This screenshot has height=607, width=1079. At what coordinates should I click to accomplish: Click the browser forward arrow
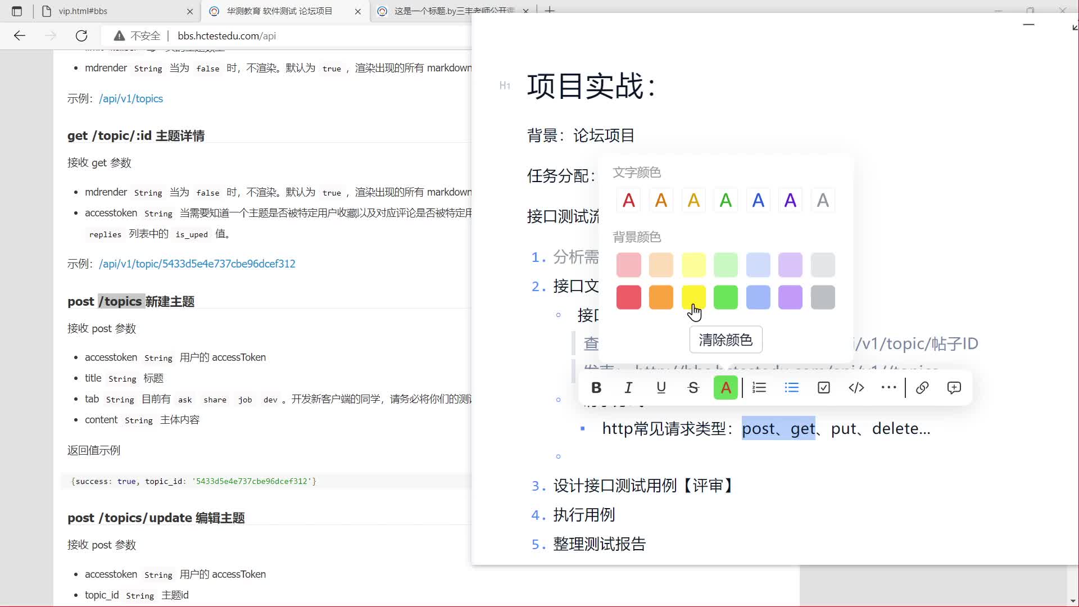click(x=51, y=36)
